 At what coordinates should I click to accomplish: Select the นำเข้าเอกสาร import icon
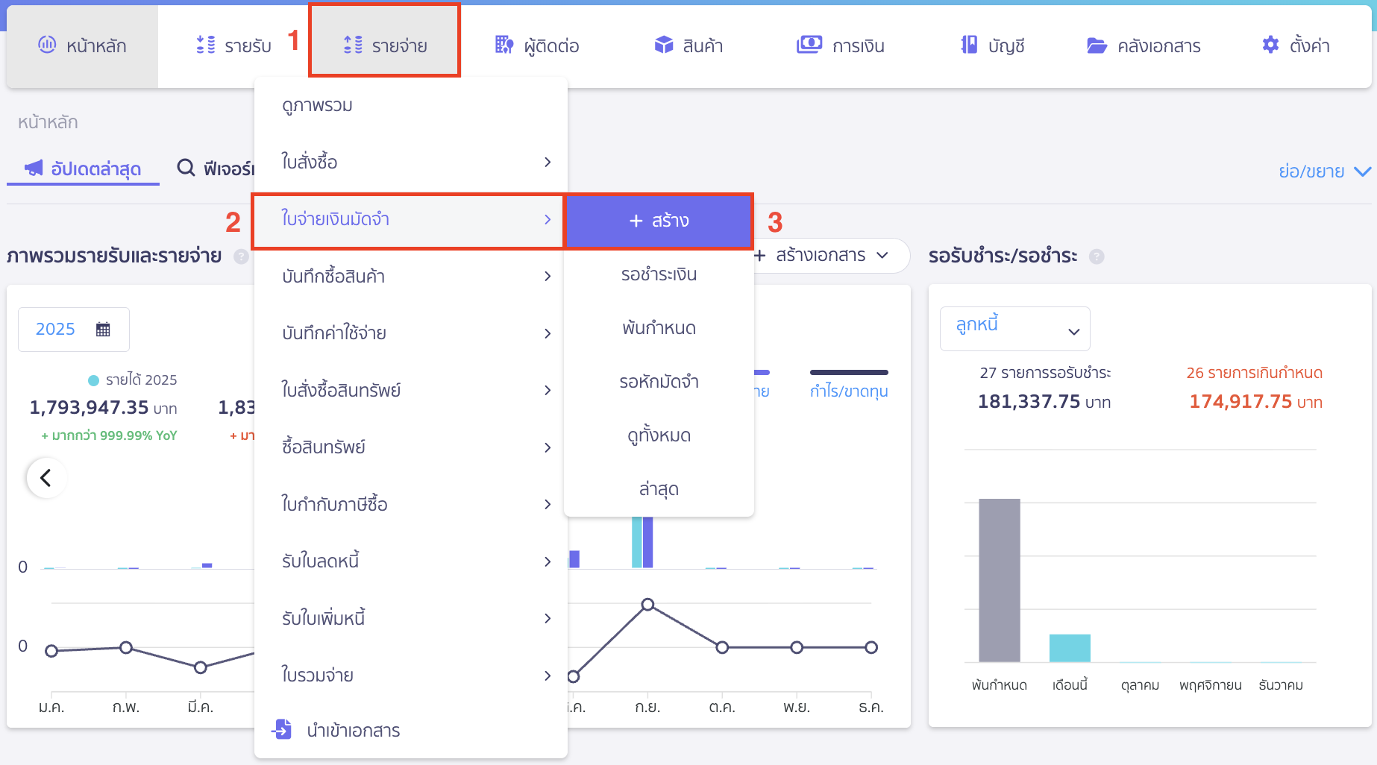[282, 730]
